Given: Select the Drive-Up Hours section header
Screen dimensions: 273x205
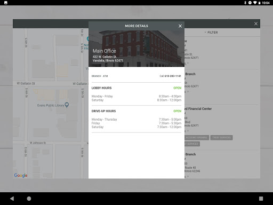Looking at the screenshot, I should (x=103, y=111).
